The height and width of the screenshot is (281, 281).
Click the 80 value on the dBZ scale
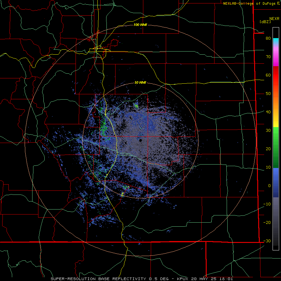tap(268, 38)
